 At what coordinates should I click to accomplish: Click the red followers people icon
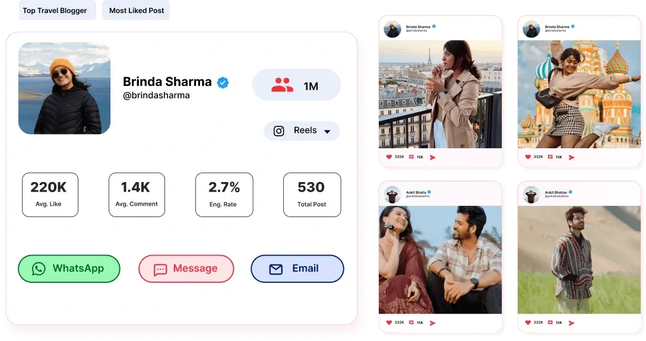pyautogui.click(x=282, y=85)
